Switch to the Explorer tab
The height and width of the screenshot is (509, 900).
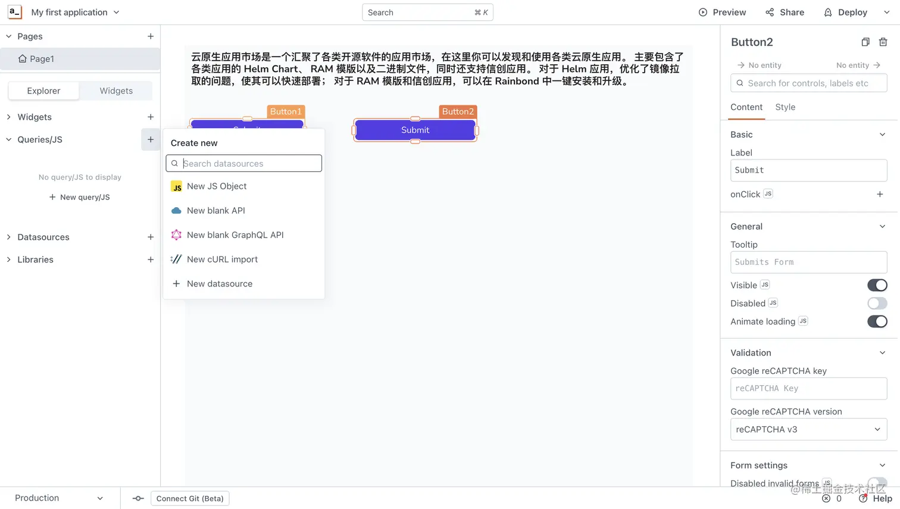[x=43, y=91]
